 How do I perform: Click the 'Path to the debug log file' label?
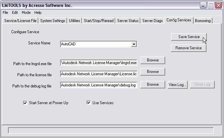[x=32, y=86]
